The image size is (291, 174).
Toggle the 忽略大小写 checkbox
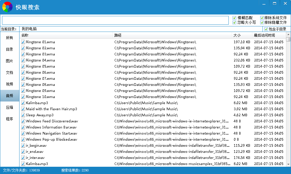[234, 22]
